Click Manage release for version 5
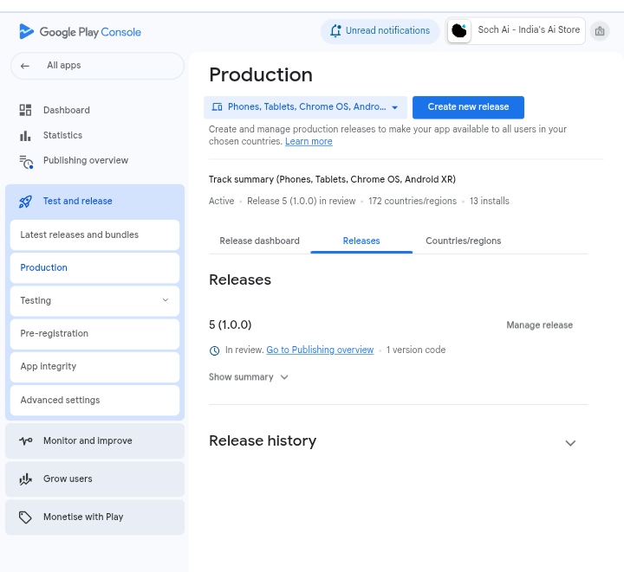624x572 pixels. point(539,325)
